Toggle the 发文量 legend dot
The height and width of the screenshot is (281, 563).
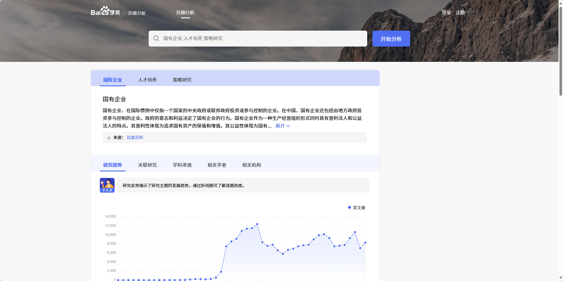click(x=350, y=208)
